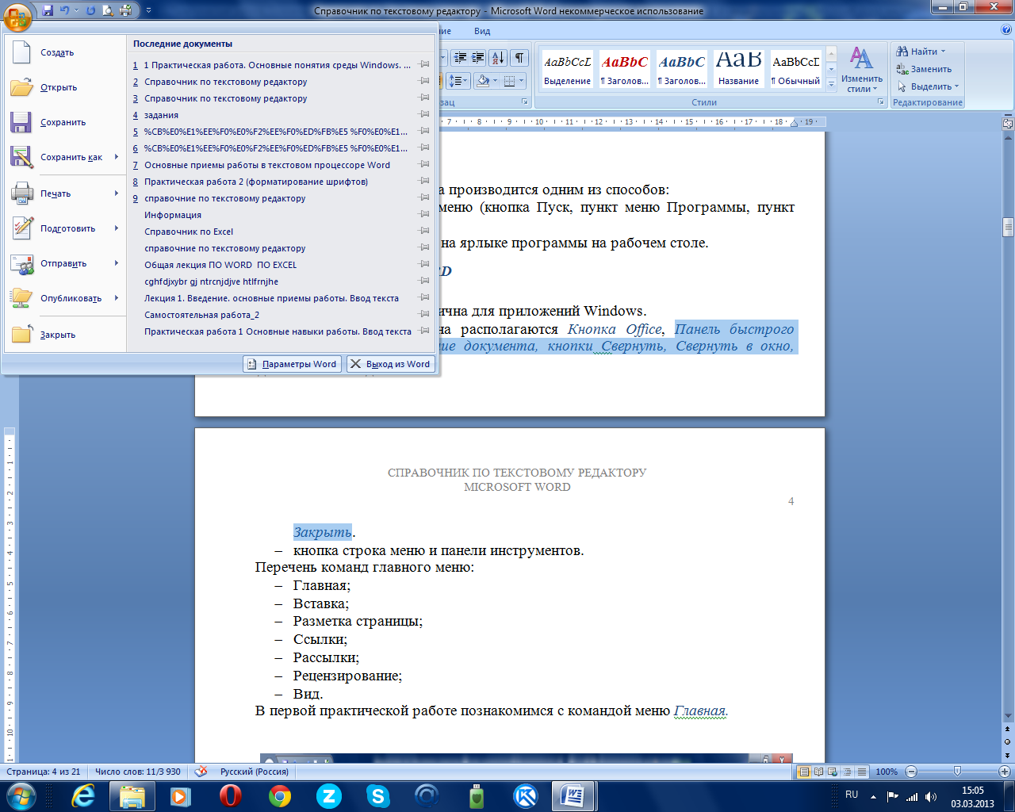Open Google Chrome from the taskbar
The image size is (1015, 812).
[x=280, y=795]
